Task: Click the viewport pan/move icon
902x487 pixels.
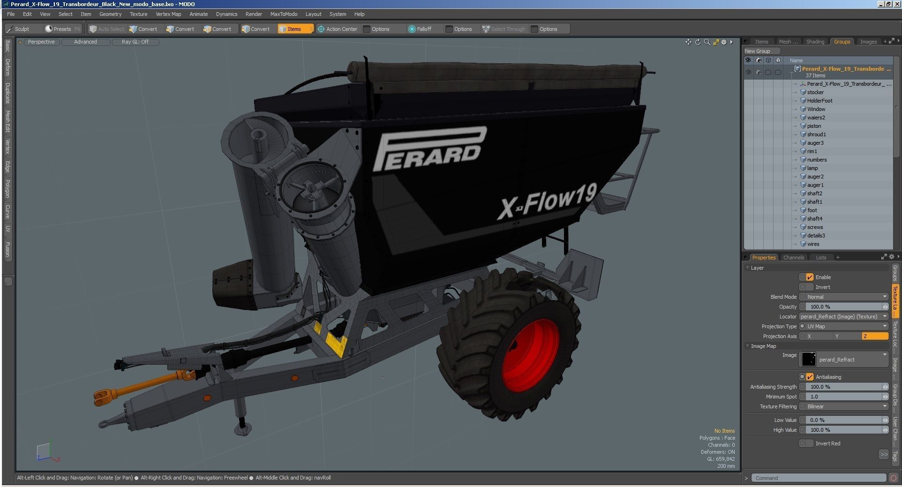Action: (x=688, y=42)
